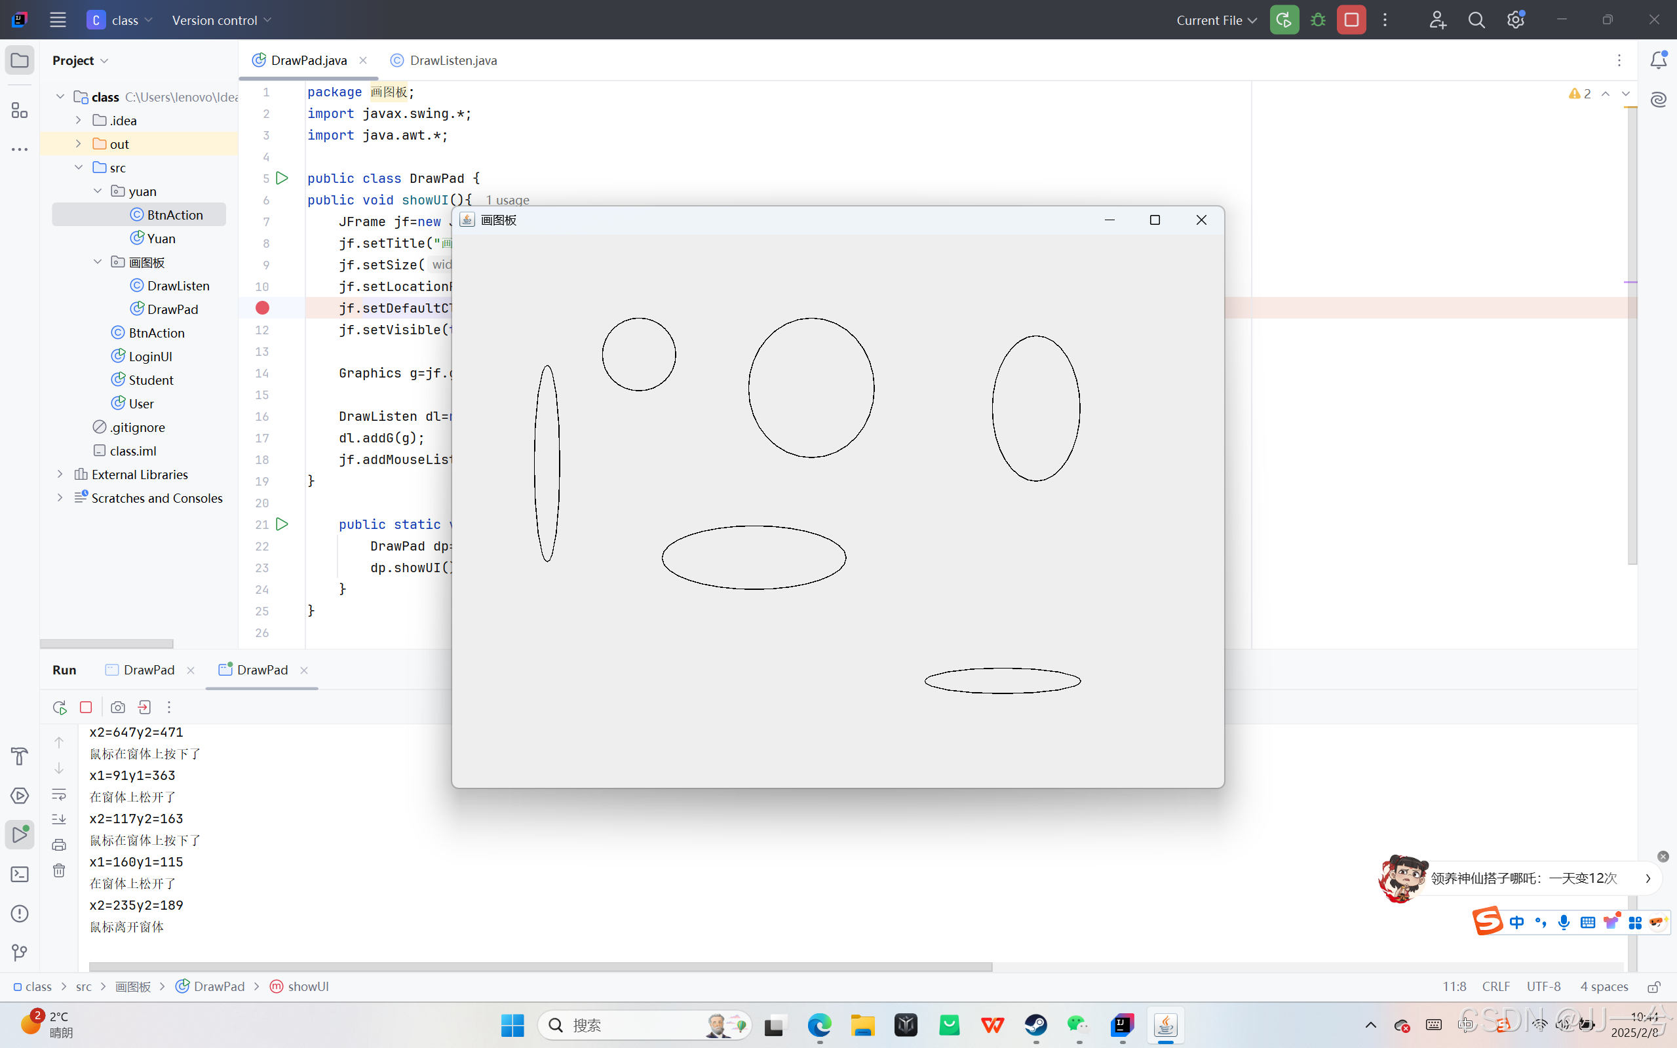Open the Build hammer tool window
Viewport: 1677px width, 1048px height.
[x=20, y=756]
